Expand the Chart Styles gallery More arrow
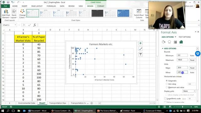Image resolution: width=201 pixels, height=113 pixels. coord(131,16)
